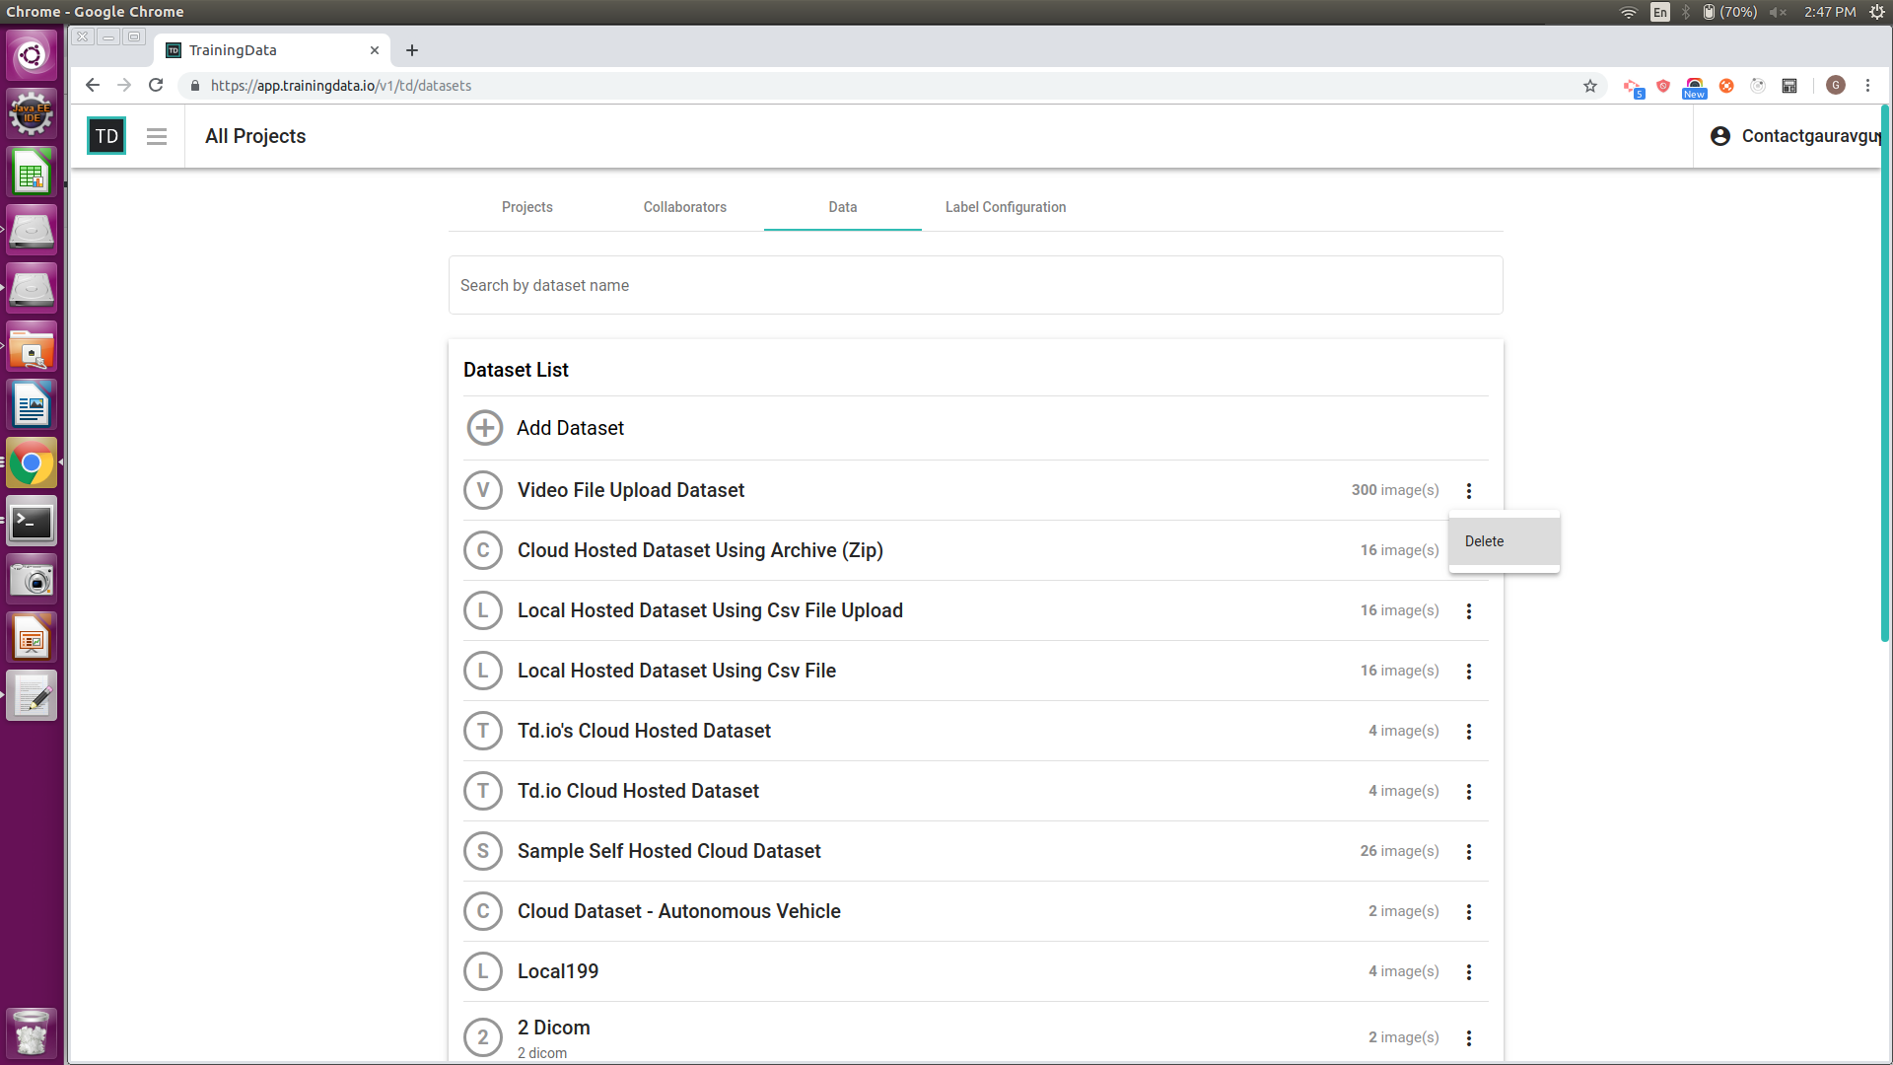1893x1065 pixels.
Task: Switch to the Label Configuration tab
Action: (1005, 207)
